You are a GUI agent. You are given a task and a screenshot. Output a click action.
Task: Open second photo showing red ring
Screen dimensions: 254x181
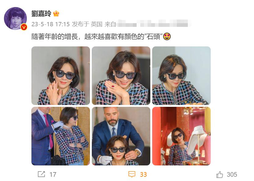(x=121, y=76)
